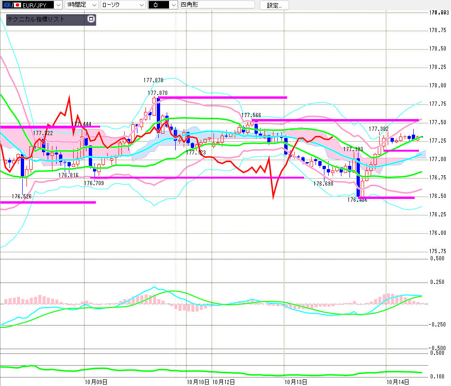Click the 177.382 price label
Viewport: 451px width, 386px height.
click(x=379, y=129)
